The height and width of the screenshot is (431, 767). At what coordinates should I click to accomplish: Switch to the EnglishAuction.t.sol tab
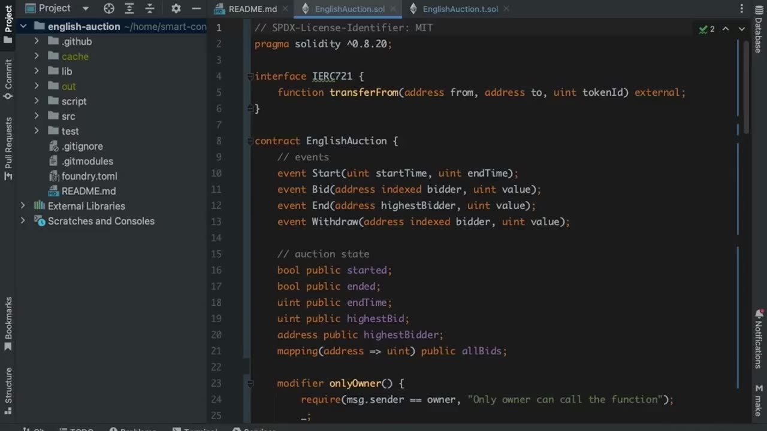460,9
